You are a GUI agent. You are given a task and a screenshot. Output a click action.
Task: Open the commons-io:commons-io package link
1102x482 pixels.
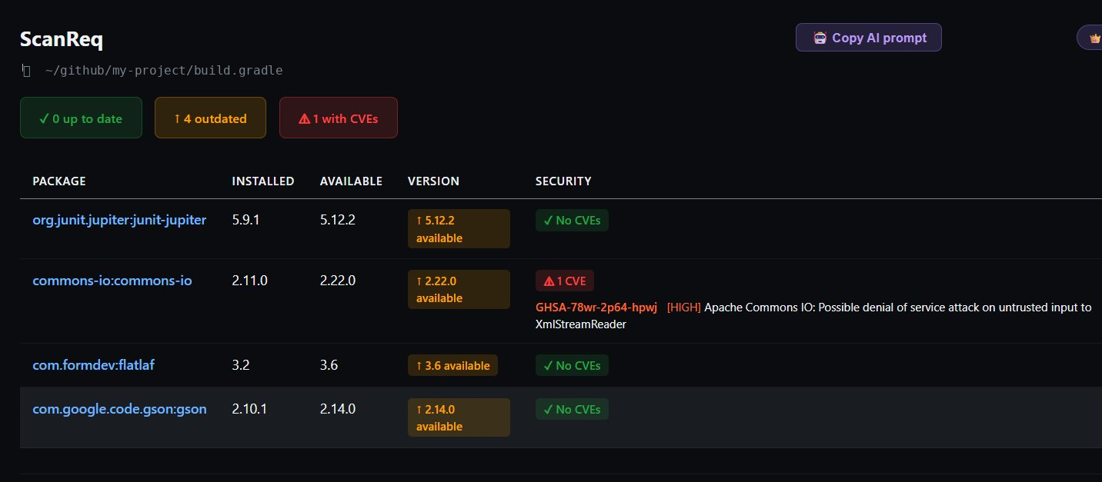coord(112,281)
